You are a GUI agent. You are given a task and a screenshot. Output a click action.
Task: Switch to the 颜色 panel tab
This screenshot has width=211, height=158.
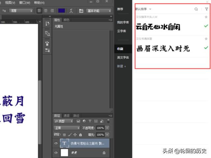67,20
